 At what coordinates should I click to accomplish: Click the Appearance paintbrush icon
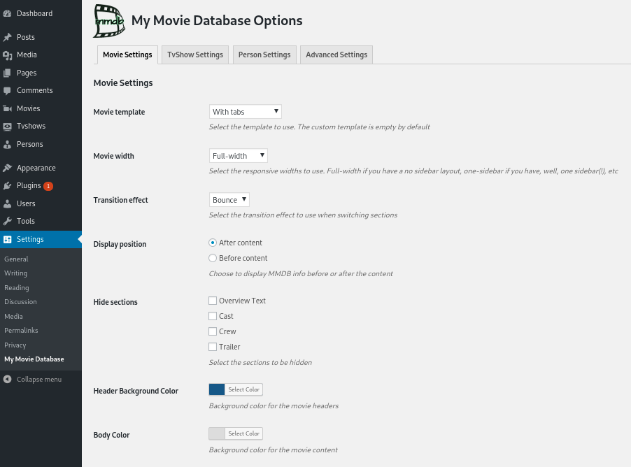pos(7,168)
